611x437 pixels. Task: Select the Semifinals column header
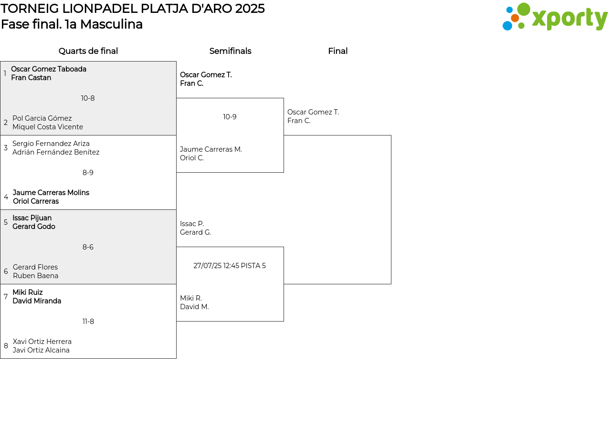pos(230,51)
